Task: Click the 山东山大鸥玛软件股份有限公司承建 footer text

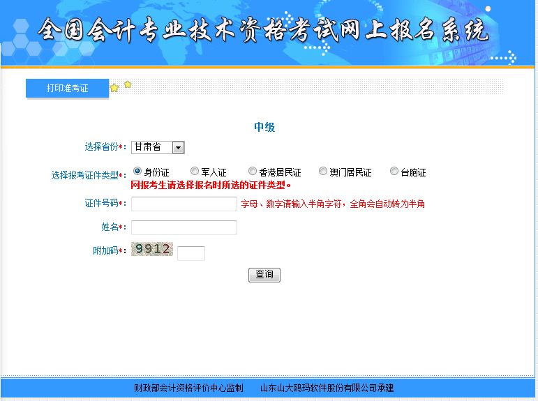Action: [x=327, y=388]
